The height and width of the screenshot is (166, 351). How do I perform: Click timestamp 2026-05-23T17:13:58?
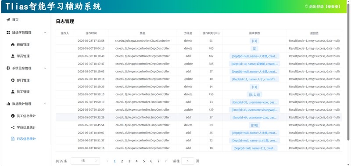coord(91,41)
